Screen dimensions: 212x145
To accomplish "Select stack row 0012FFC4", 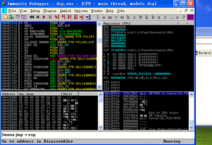I will (x=146, y=93).
